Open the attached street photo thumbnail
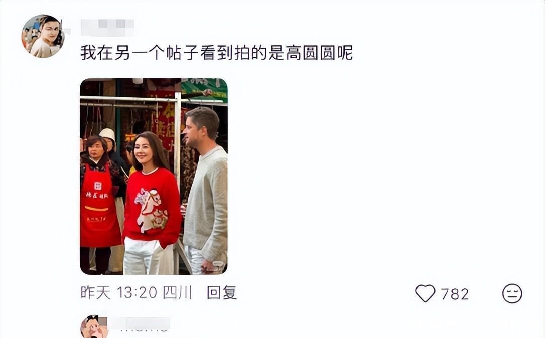 [x=154, y=177]
